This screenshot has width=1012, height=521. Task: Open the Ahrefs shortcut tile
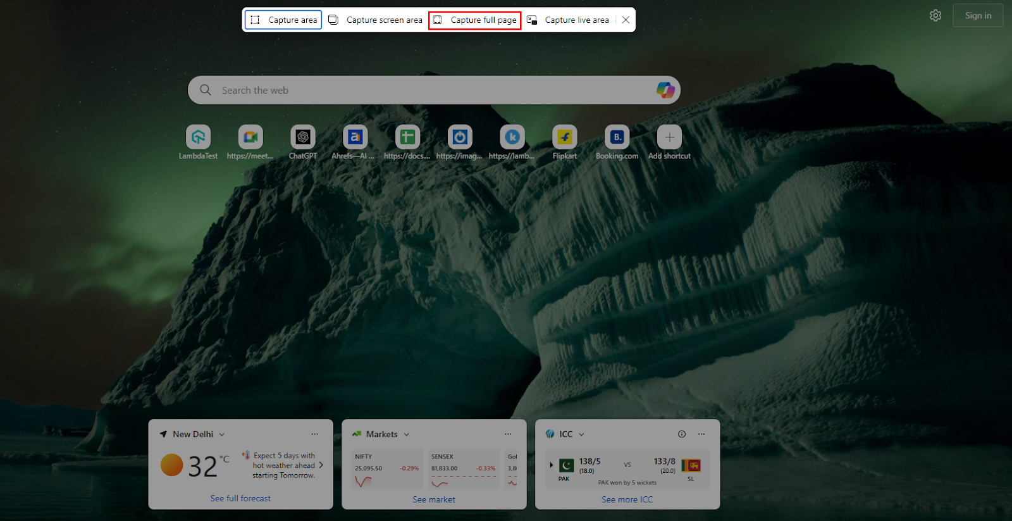tap(355, 137)
